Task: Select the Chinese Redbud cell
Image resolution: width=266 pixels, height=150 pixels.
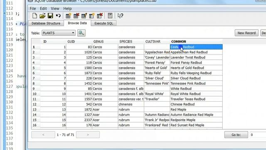Action: pos(196,104)
